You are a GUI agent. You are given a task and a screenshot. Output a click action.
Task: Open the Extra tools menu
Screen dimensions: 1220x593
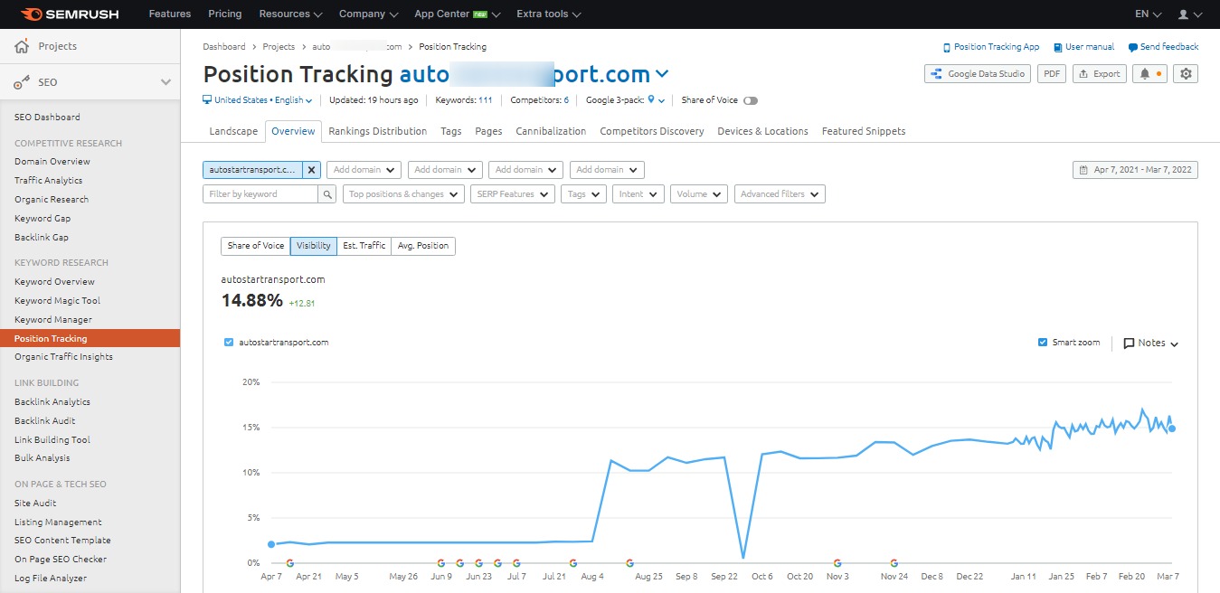click(549, 14)
